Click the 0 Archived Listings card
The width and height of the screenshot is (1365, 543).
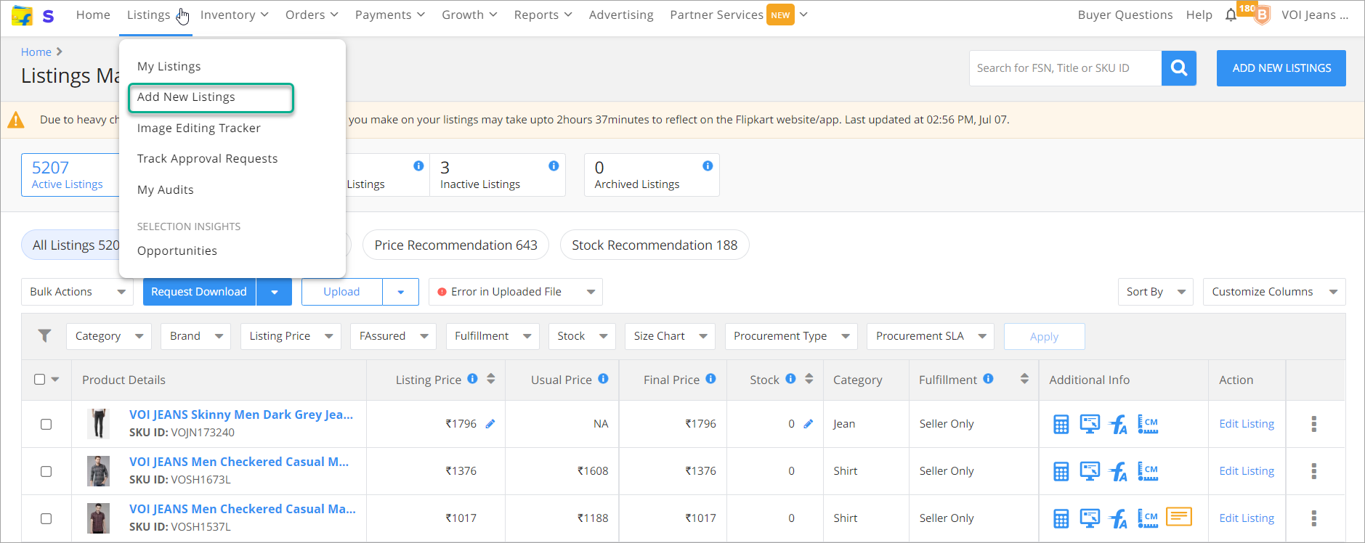[652, 175]
